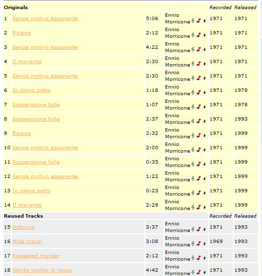Click the green treble clef on track 8
This screenshot has height=276, width=262.
point(193,121)
